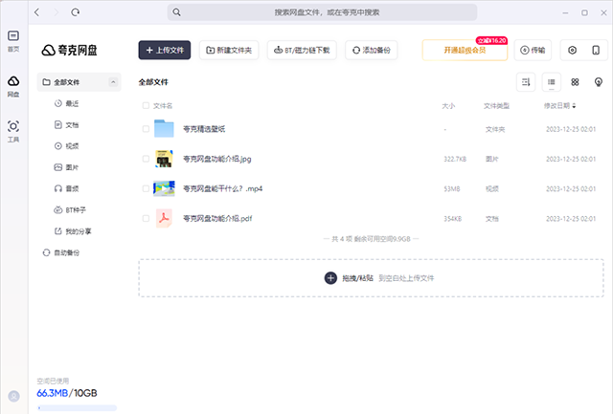This screenshot has height=414, width=613.
Task: Click the plus icon in upload drop zone
Action: tap(330, 278)
